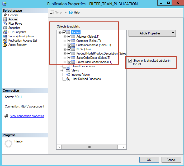Open the Article Properties dropdown
Image resolution: width=184 pixels, height=166 pixels.
click(152, 33)
